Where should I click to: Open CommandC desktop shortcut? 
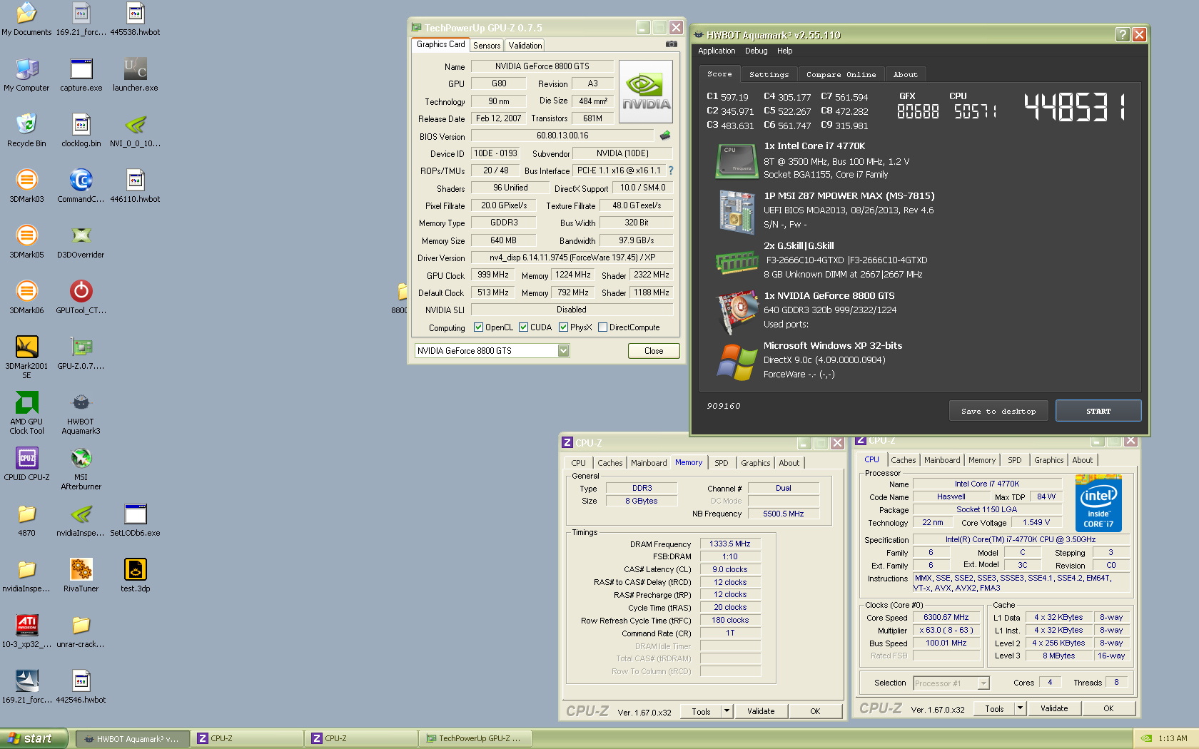81,186
